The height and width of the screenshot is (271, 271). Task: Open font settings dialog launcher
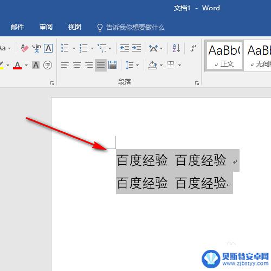(x=53, y=83)
